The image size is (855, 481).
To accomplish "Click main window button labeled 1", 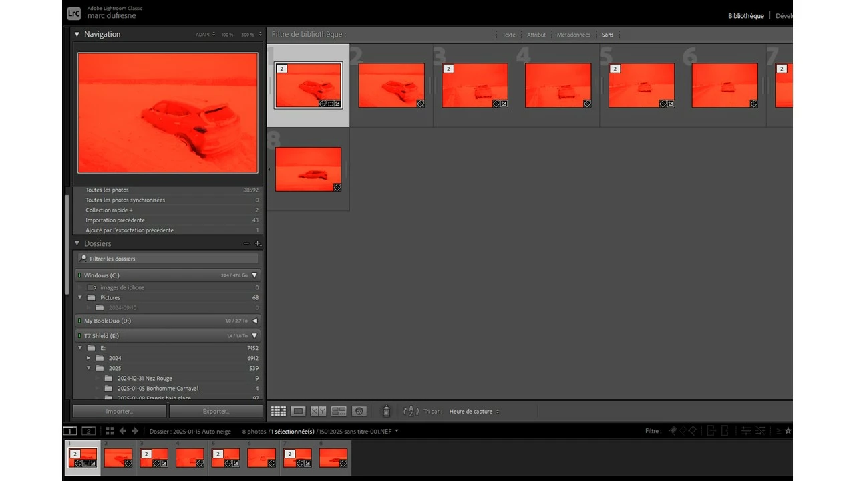I will click(x=70, y=431).
